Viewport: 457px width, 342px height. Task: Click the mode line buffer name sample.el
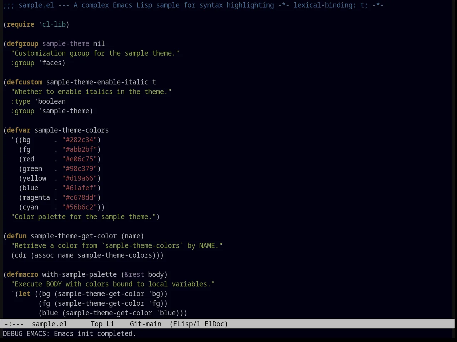[x=49, y=324]
